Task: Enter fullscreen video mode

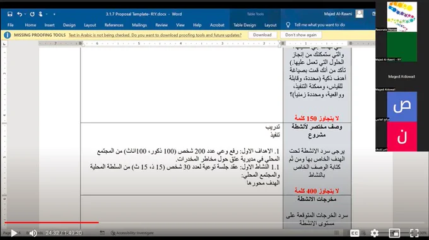Action: pos(414,233)
